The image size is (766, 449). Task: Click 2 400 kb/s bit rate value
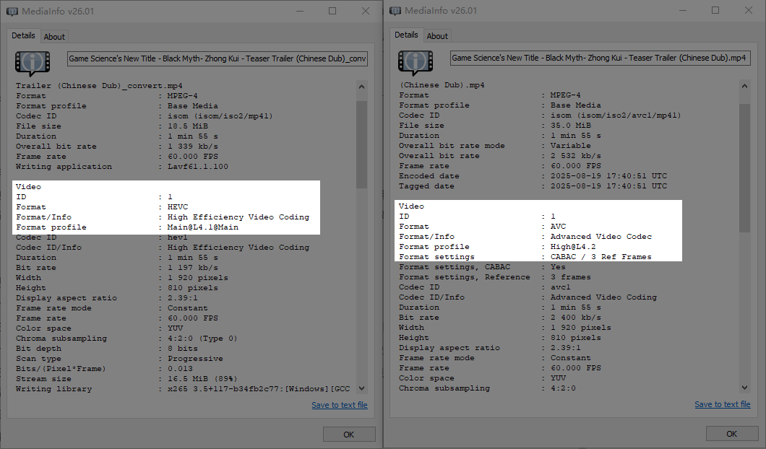(575, 318)
